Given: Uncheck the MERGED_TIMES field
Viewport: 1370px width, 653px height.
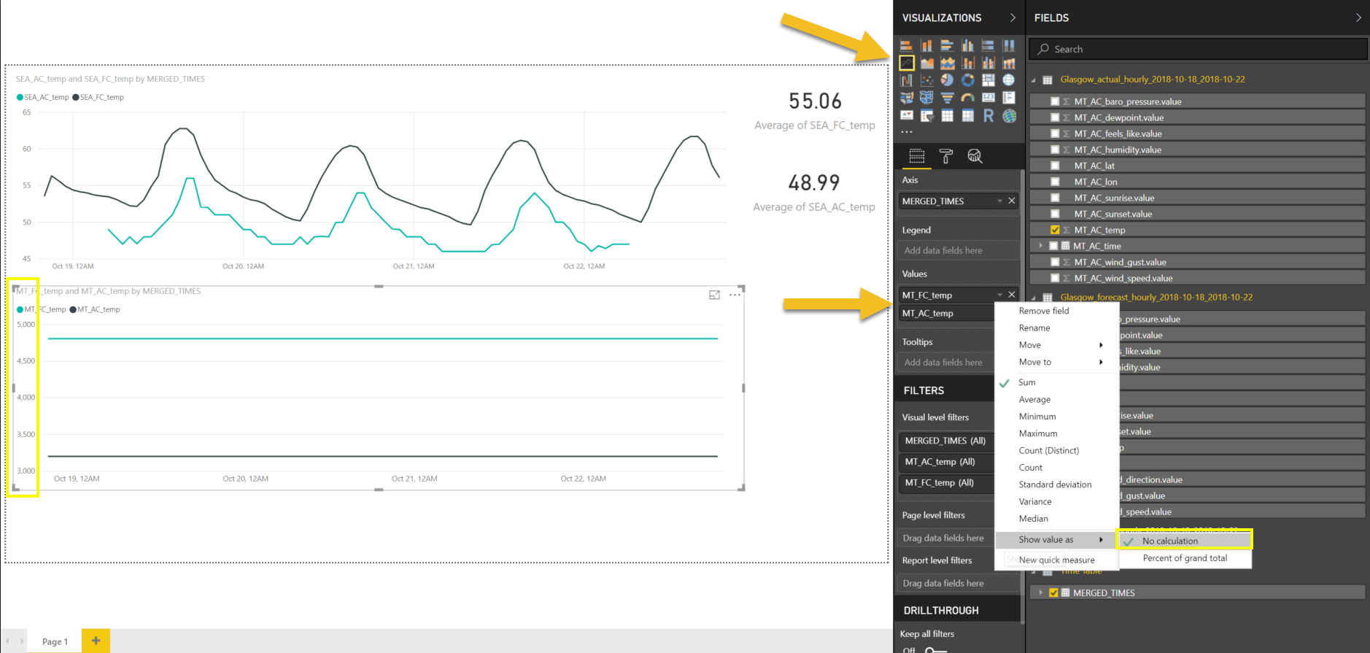Looking at the screenshot, I should point(1053,593).
